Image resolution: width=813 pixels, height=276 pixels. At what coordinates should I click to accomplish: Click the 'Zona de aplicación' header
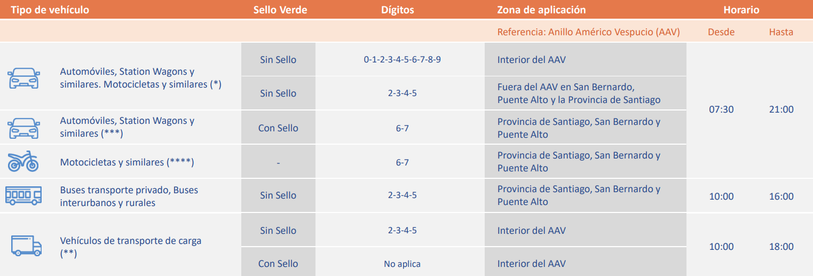point(541,10)
